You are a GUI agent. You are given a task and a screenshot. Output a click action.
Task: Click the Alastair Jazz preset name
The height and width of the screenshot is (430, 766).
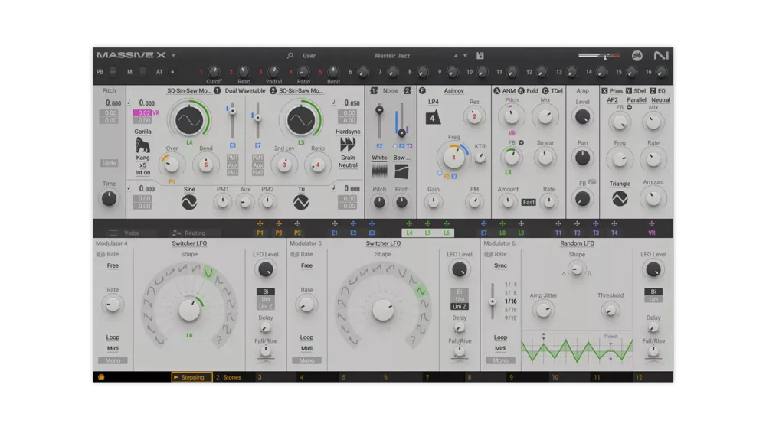[x=391, y=56]
